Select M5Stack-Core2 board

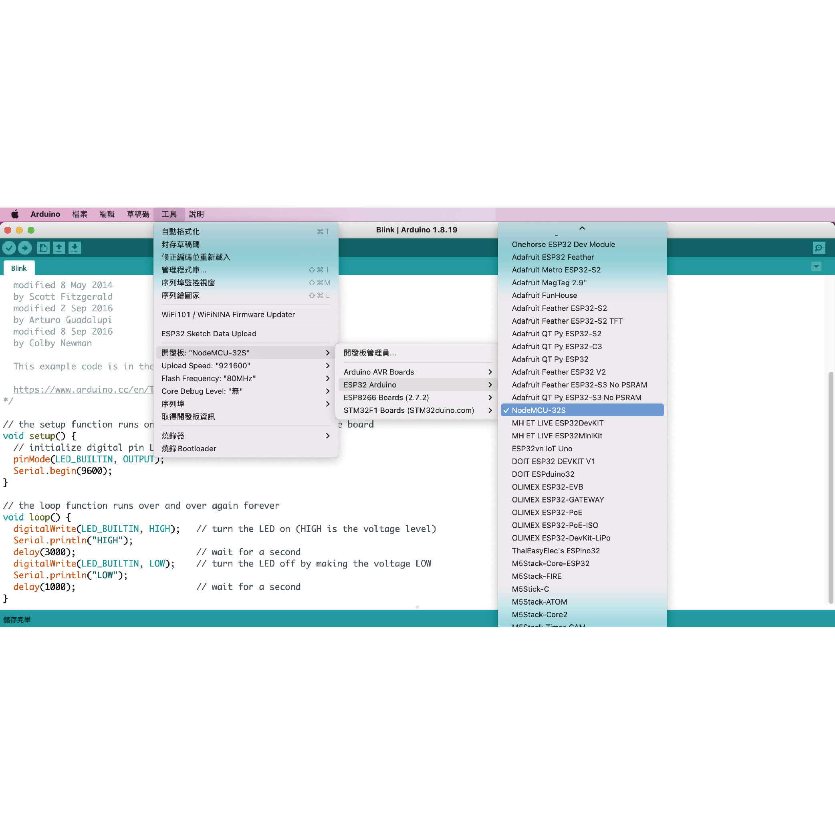point(582,615)
